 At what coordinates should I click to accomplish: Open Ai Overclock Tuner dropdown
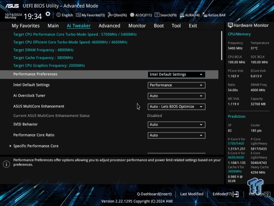click(x=176, y=96)
